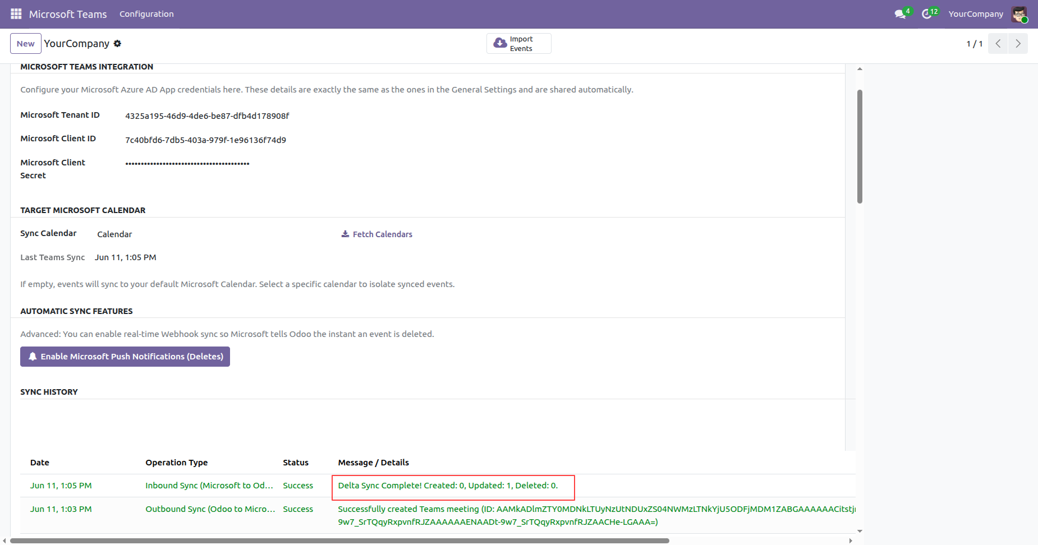Open the user avatar menu

[x=1019, y=14]
